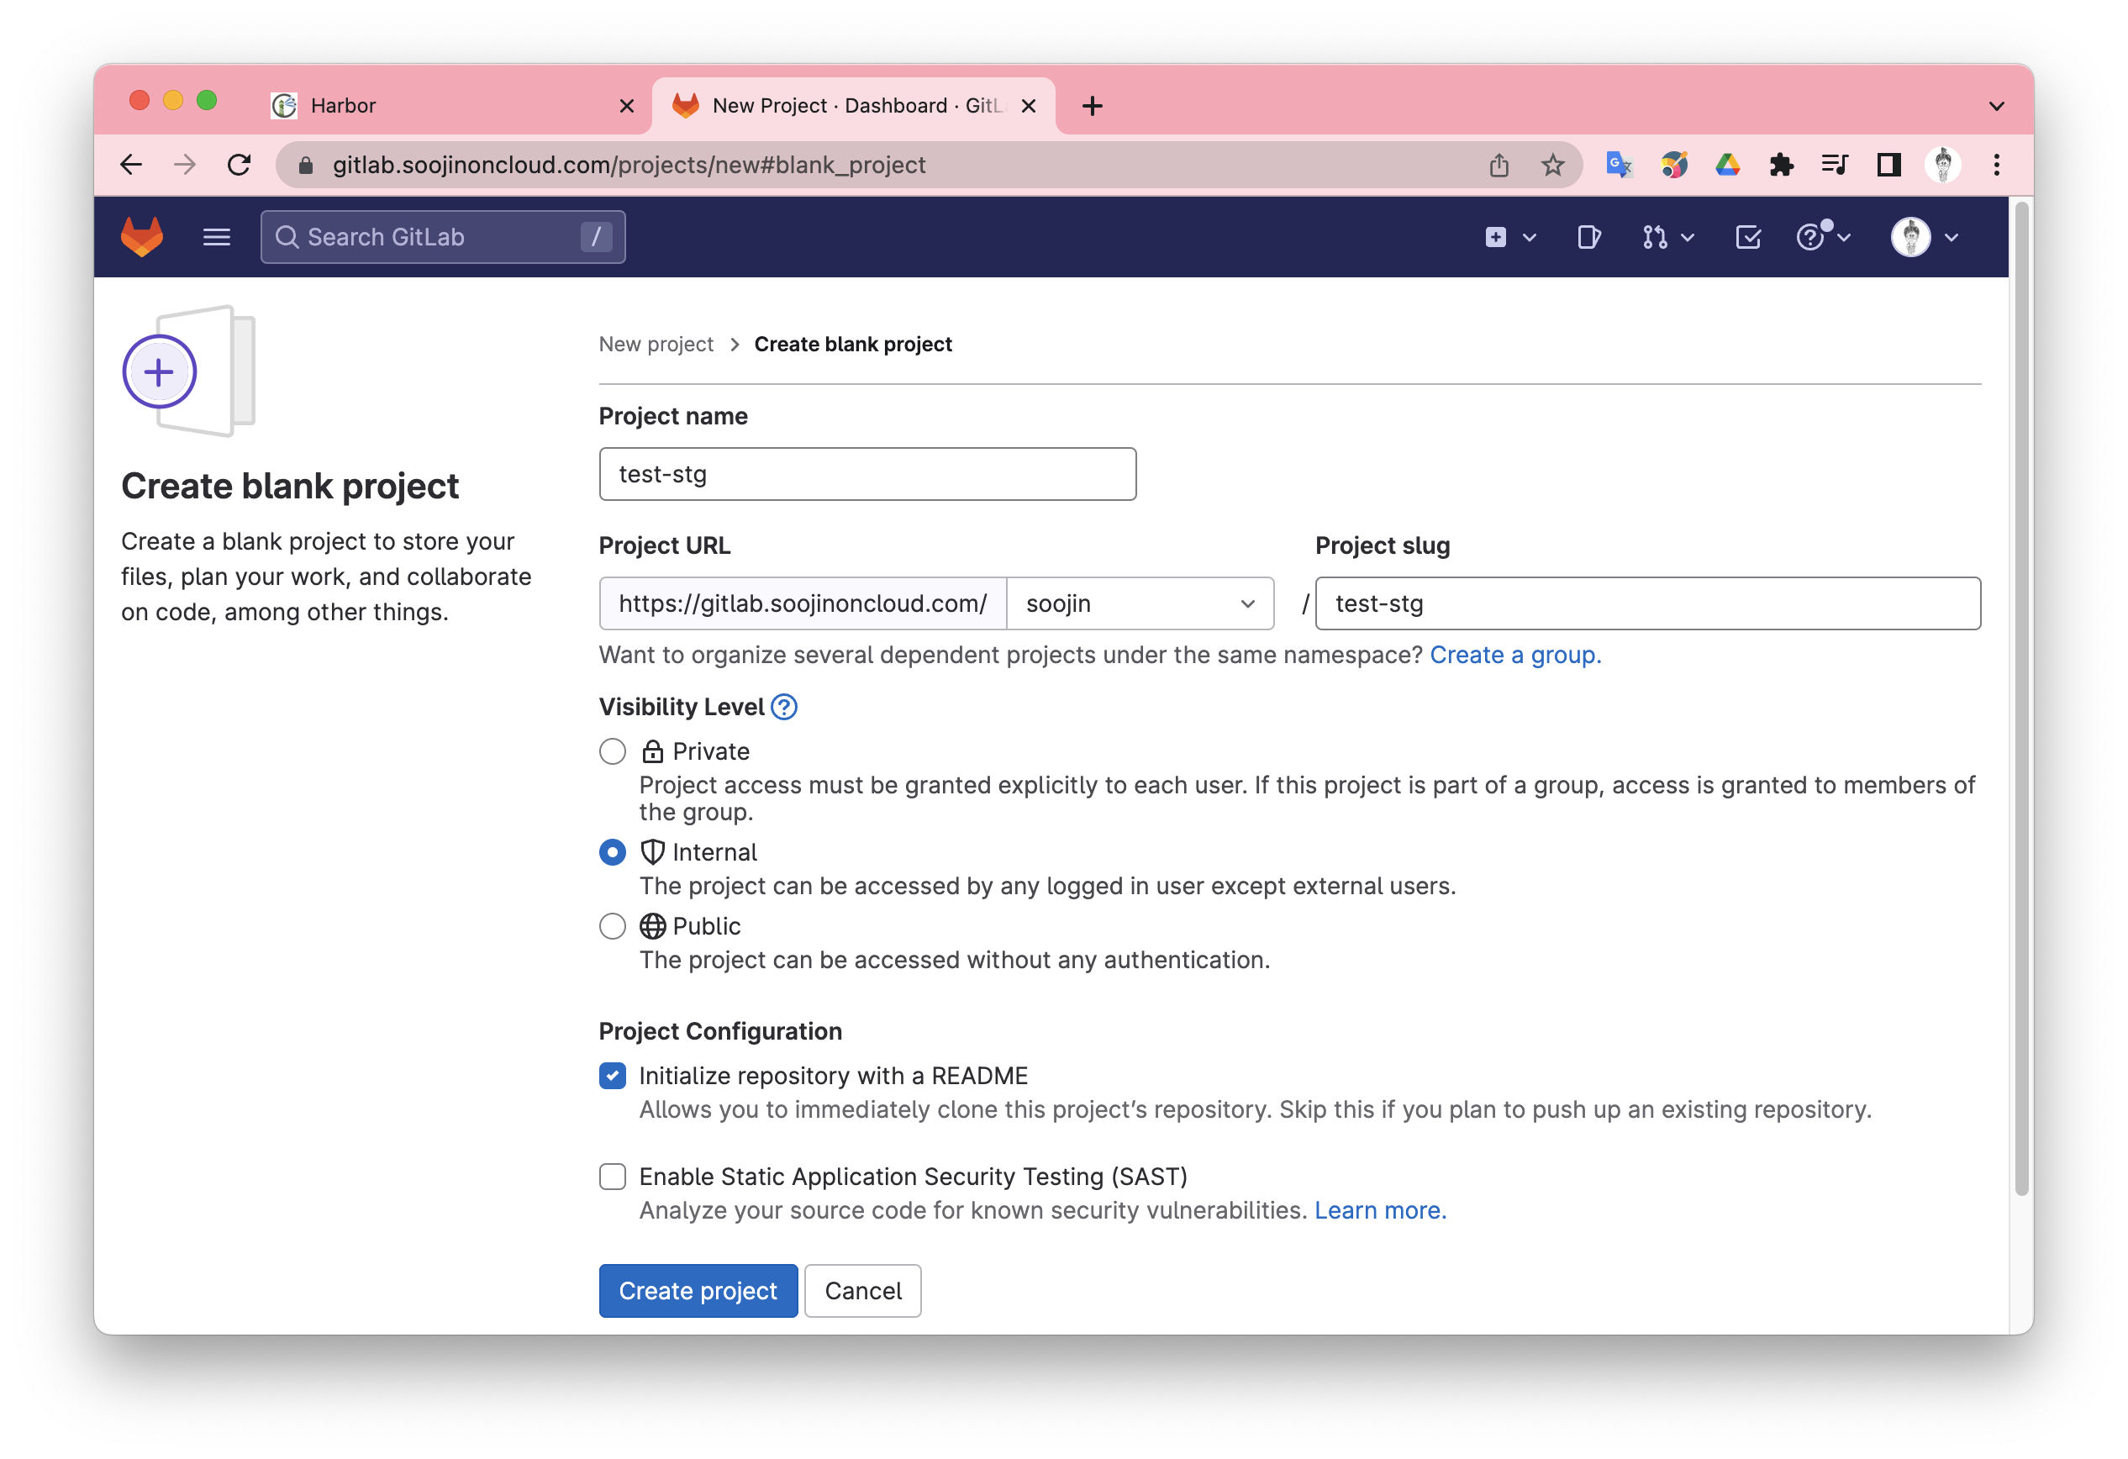2128x1459 pixels.
Task: Open the hamburger navigation menu
Action: pos(216,237)
